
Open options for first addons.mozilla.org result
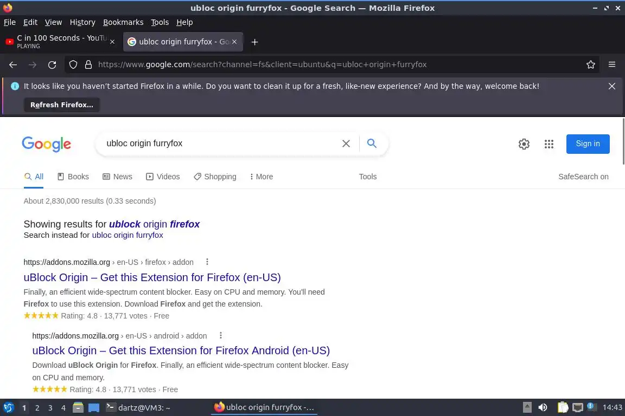coord(207,262)
